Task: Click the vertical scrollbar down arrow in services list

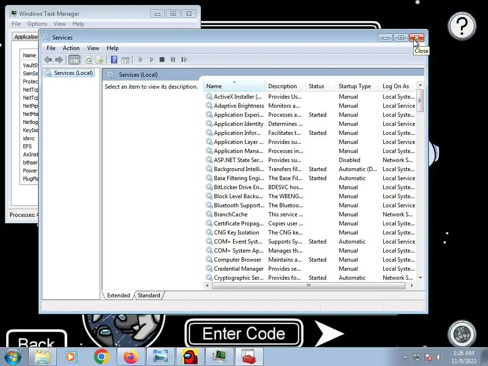Action: click(x=420, y=278)
